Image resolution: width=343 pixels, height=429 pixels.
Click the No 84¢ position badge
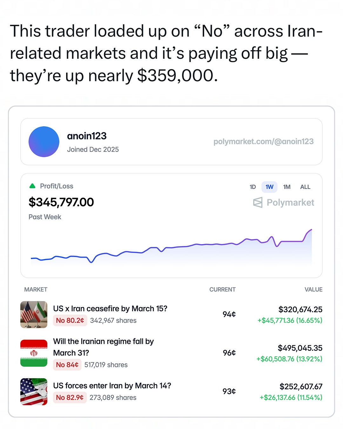(x=67, y=365)
